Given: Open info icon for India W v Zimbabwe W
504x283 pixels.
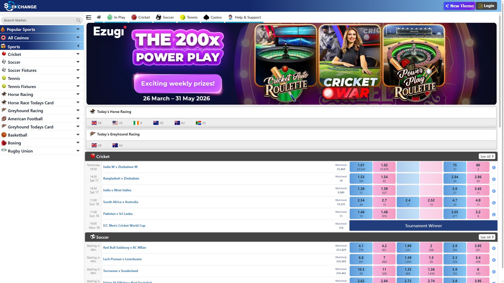Looking at the screenshot, I should pos(494,168).
